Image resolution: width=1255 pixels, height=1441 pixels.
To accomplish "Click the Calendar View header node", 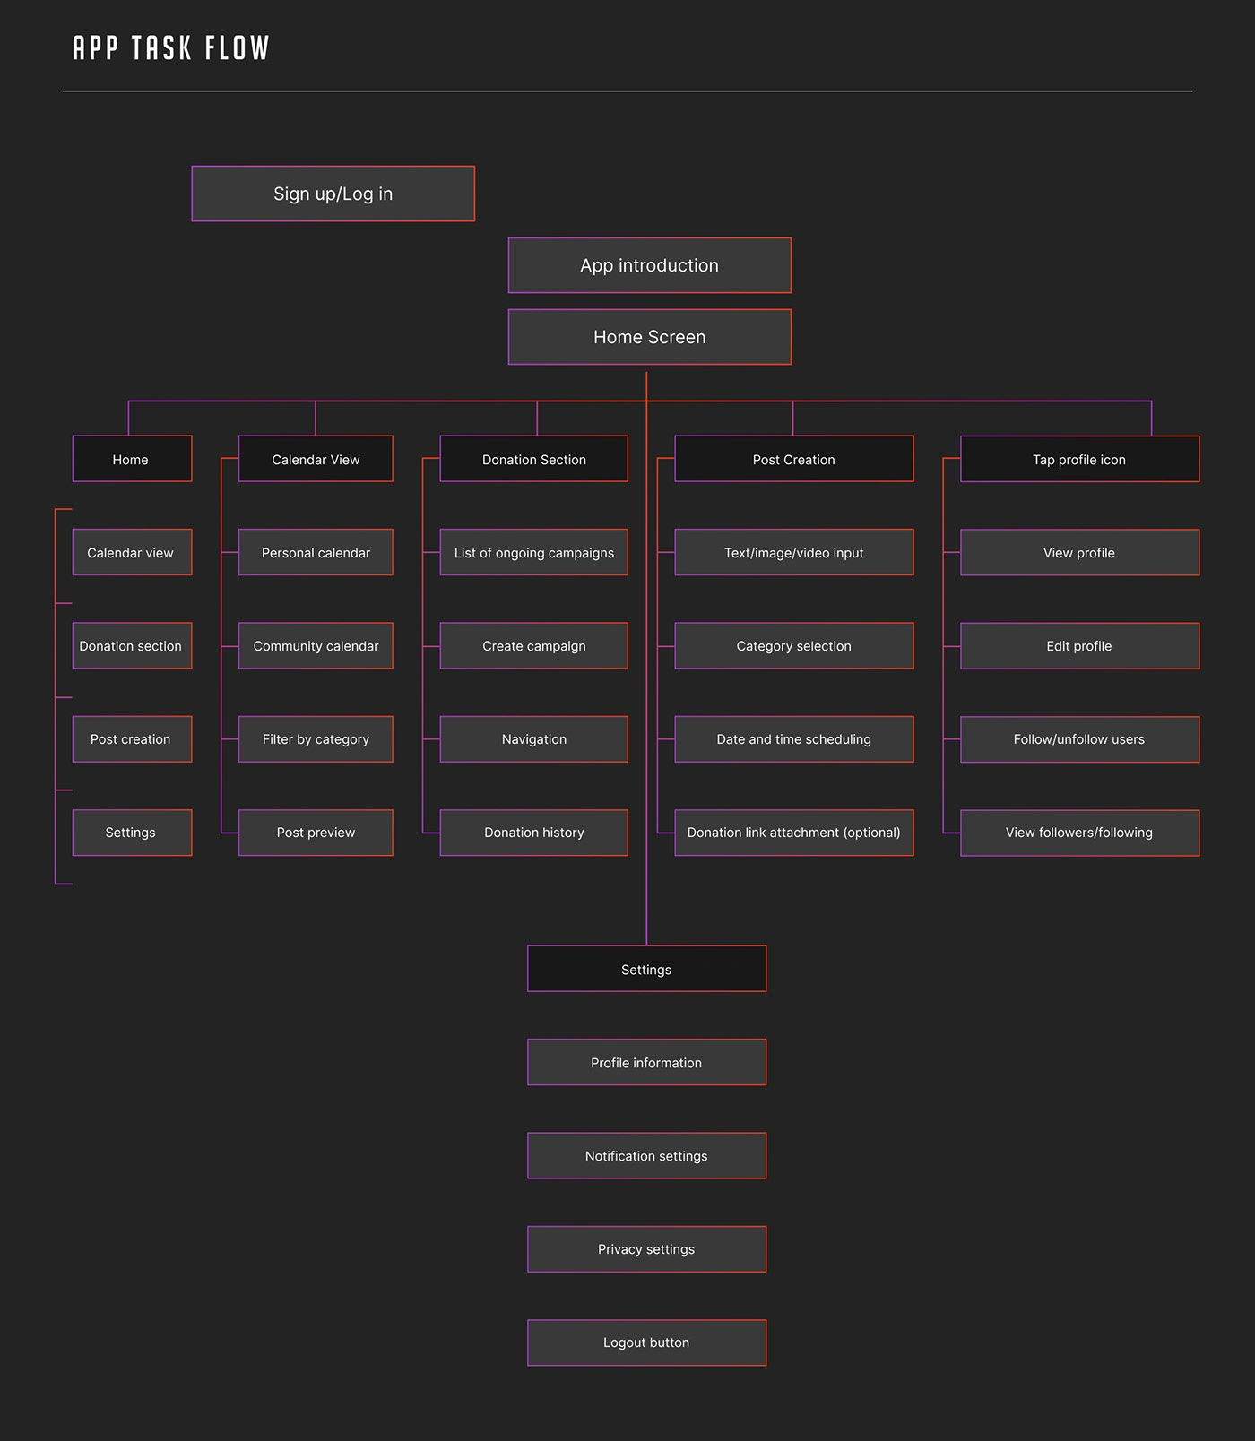I will pos(316,459).
